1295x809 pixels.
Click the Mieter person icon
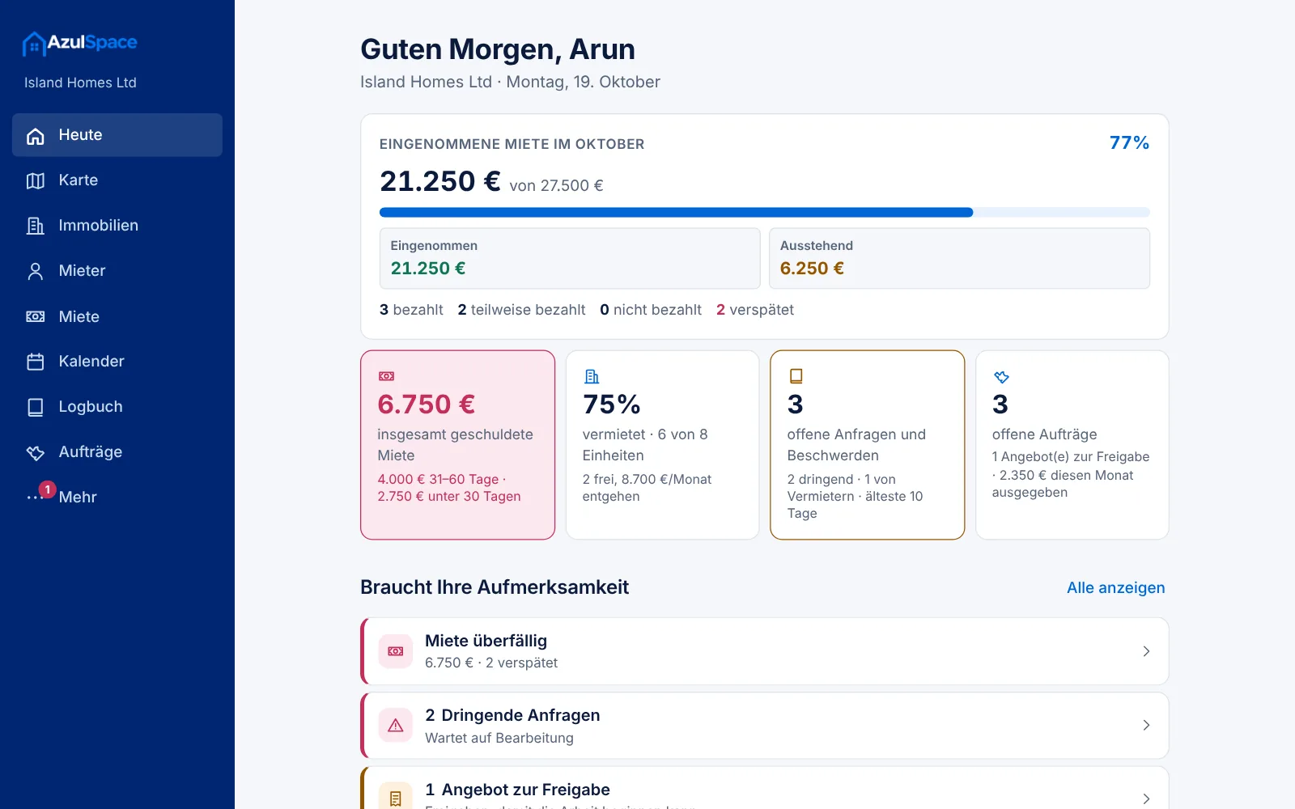(36, 272)
